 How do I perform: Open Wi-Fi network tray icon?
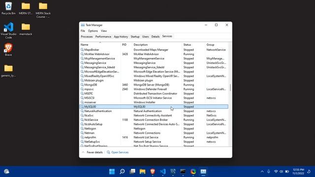[276, 172]
